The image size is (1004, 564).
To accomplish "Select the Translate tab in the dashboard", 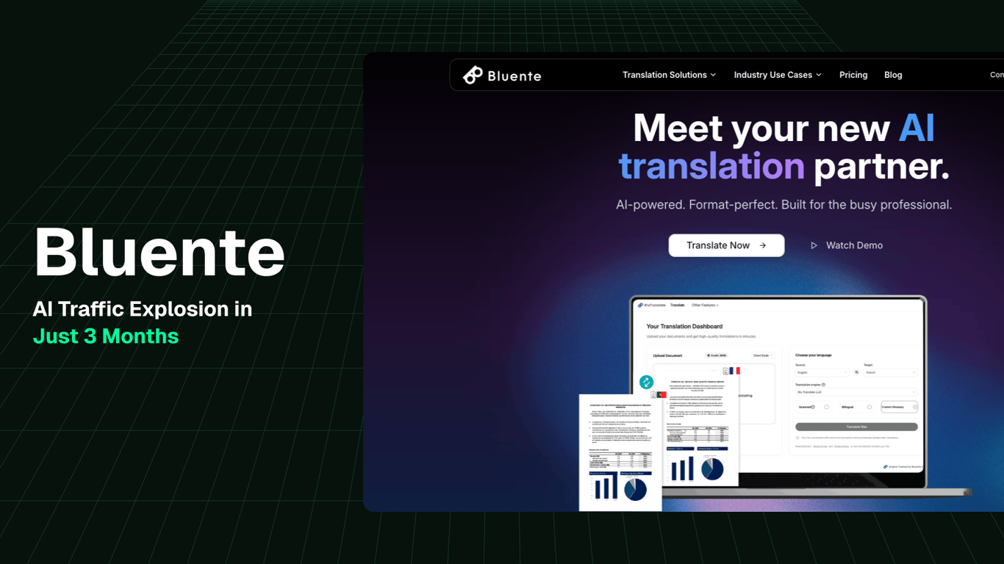I will tap(677, 305).
